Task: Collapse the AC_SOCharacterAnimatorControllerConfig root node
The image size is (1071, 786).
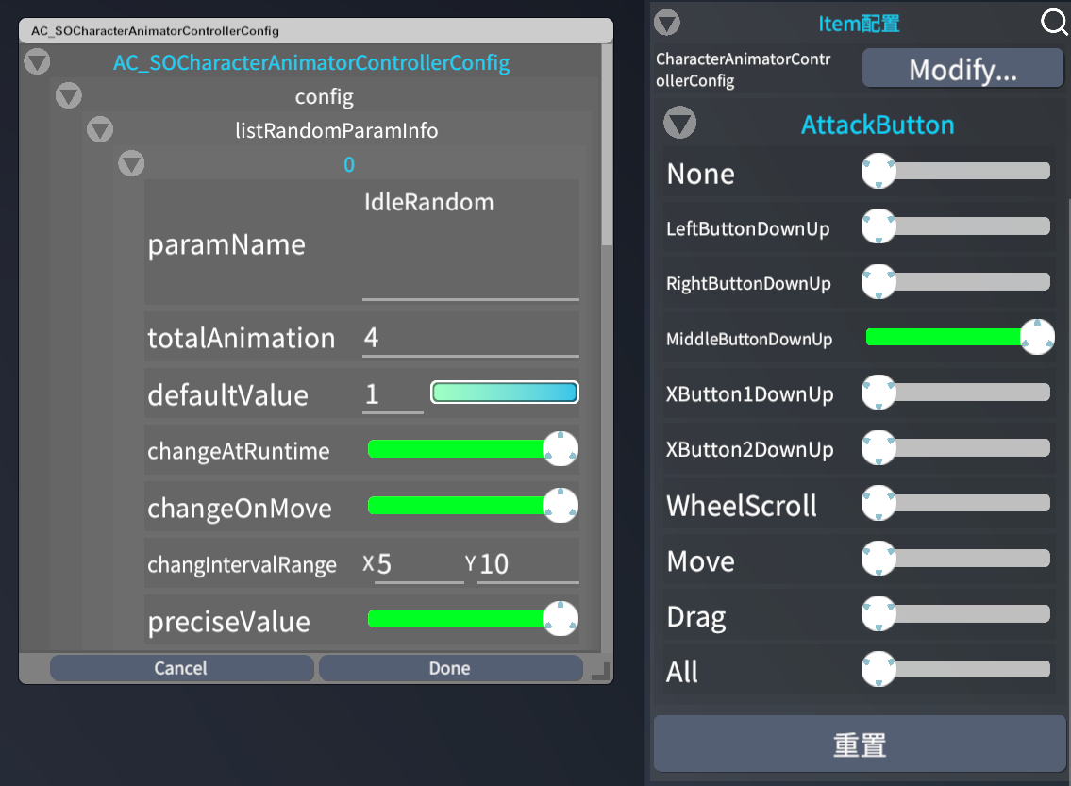Action: point(37,62)
